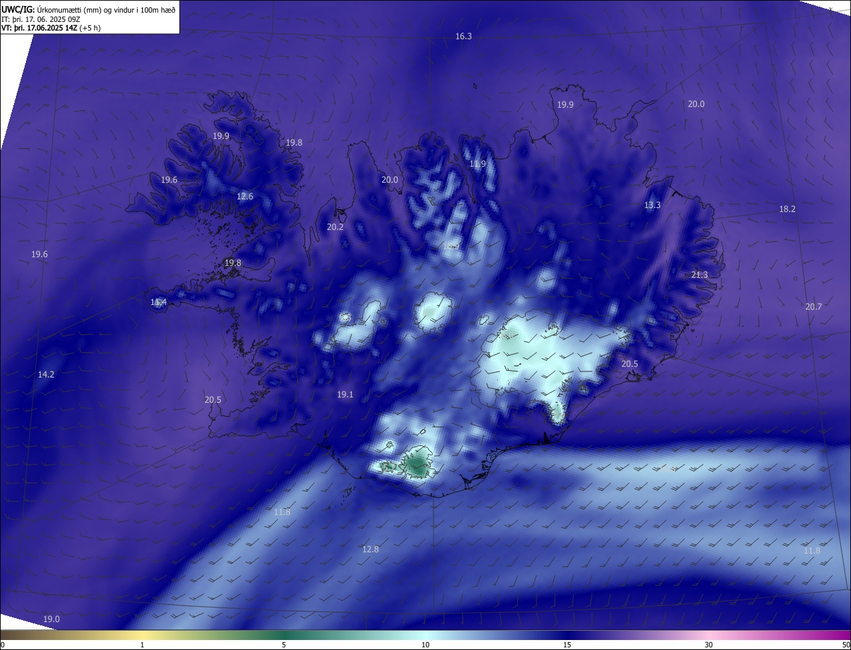Click the color scale tick labeled 0

pos(3,645)
